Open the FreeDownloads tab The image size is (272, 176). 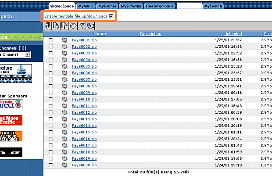[x=160, y=6]
